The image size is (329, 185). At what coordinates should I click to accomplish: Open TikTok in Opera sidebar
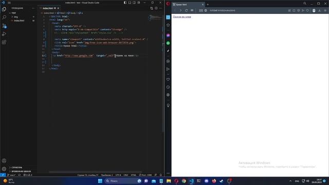click(x=168, y=51)
